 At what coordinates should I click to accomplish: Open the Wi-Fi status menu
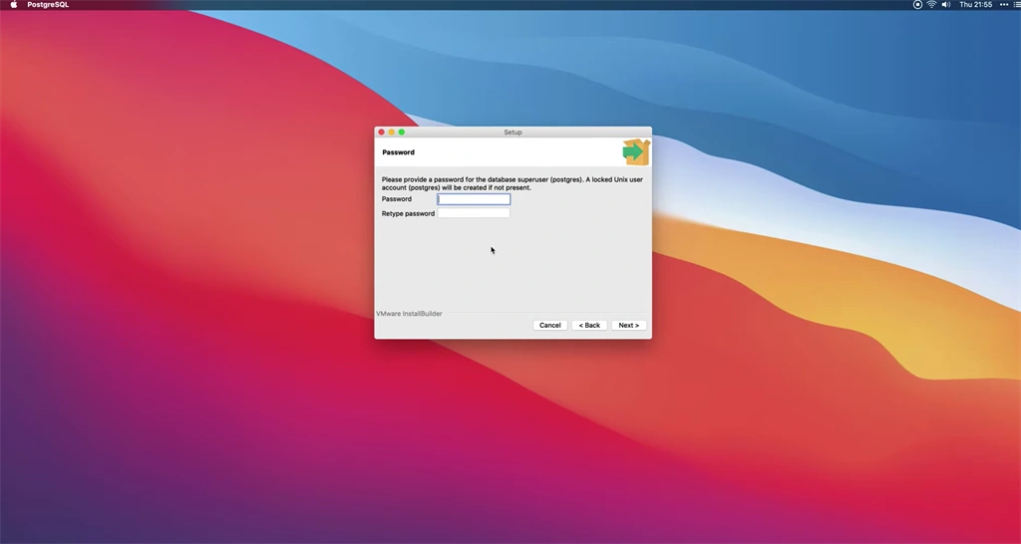(932, 5)
